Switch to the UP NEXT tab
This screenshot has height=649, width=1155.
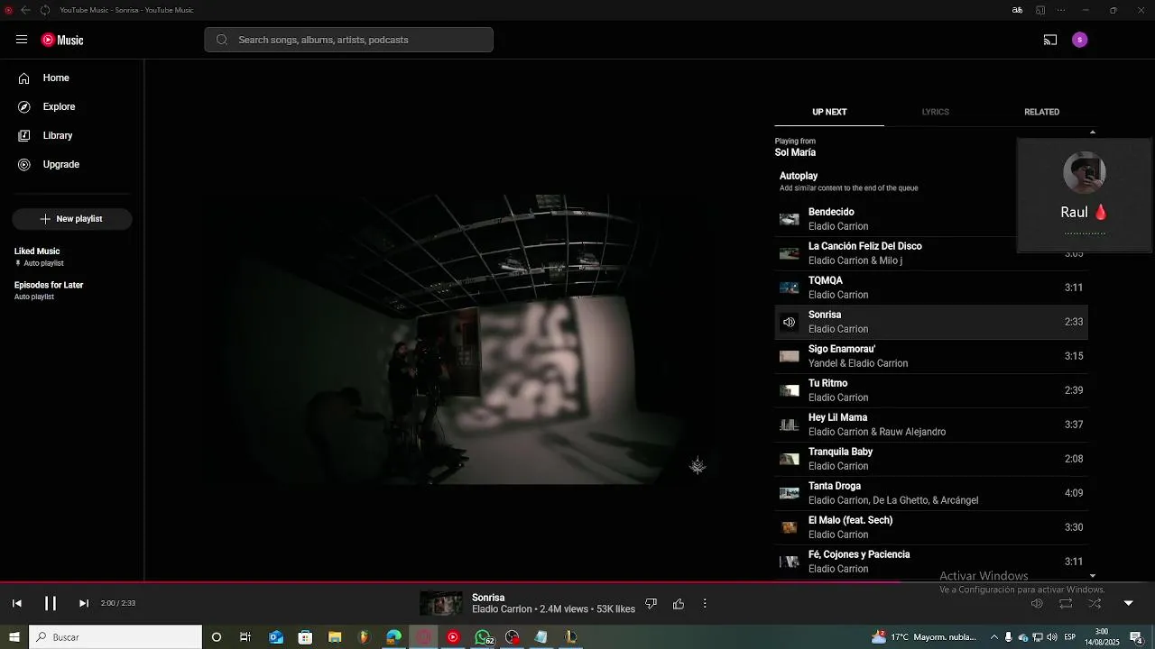pyautogui.click(x=829, y=112)
